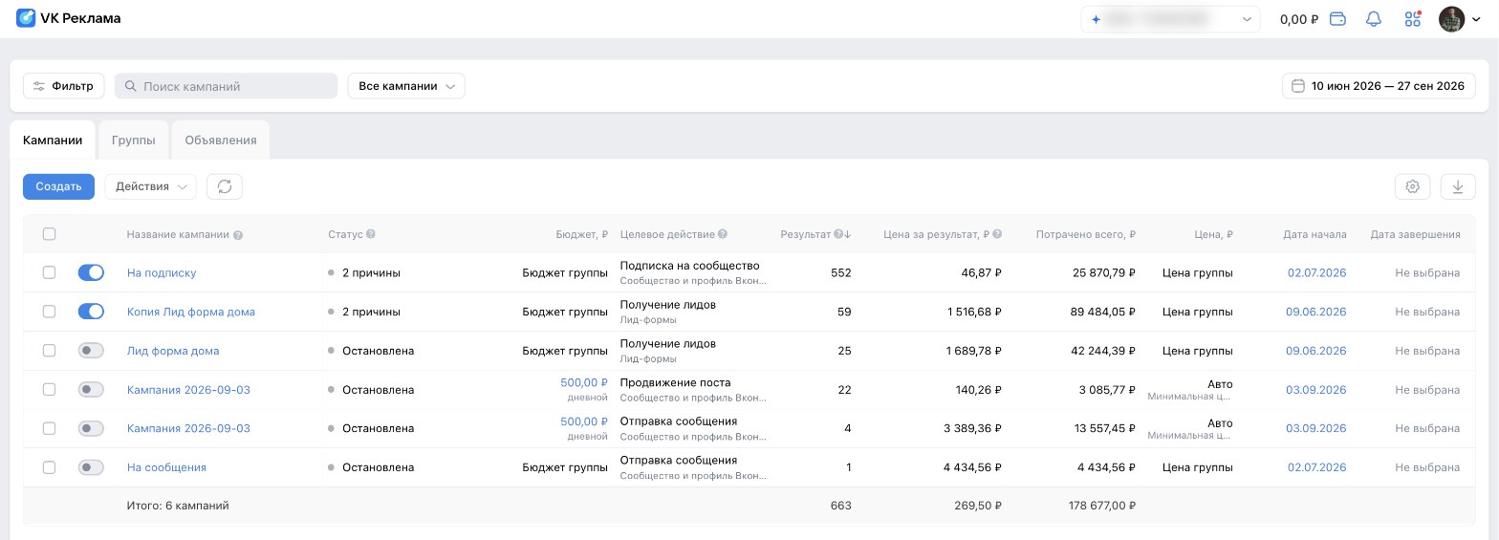Viewport: 1499px width, 540px height.
Task: Open the VK services grid icon
Action: tap(1413, 19)
